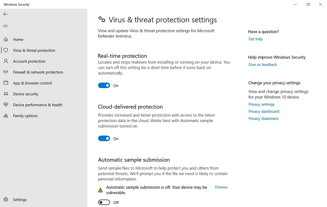Open the Get help link
Image resolution: width=327 pixels, height=207 pixels.
coord(255,39)
